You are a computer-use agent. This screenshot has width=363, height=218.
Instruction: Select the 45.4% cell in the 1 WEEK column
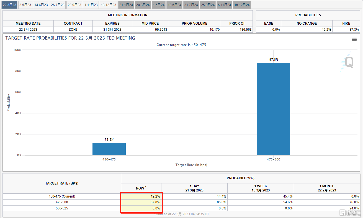261,196
